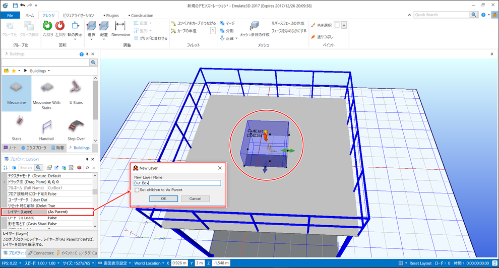499x268 pixels.
Task: Rotate counter-clockwise with the red 左回り icon
Action: 60,26
